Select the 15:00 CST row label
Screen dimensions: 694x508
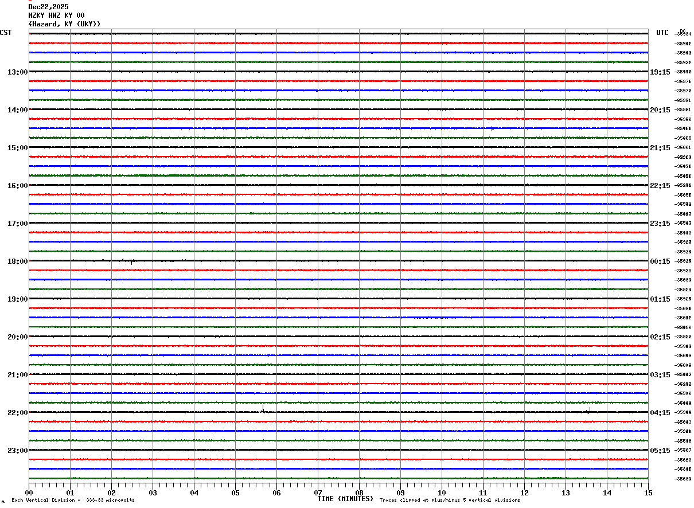pyautogui.click(x=17, y=148)
